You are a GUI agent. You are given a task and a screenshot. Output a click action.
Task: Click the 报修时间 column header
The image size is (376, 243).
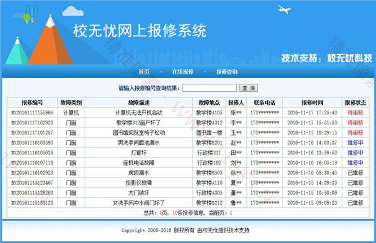[312, 102]
